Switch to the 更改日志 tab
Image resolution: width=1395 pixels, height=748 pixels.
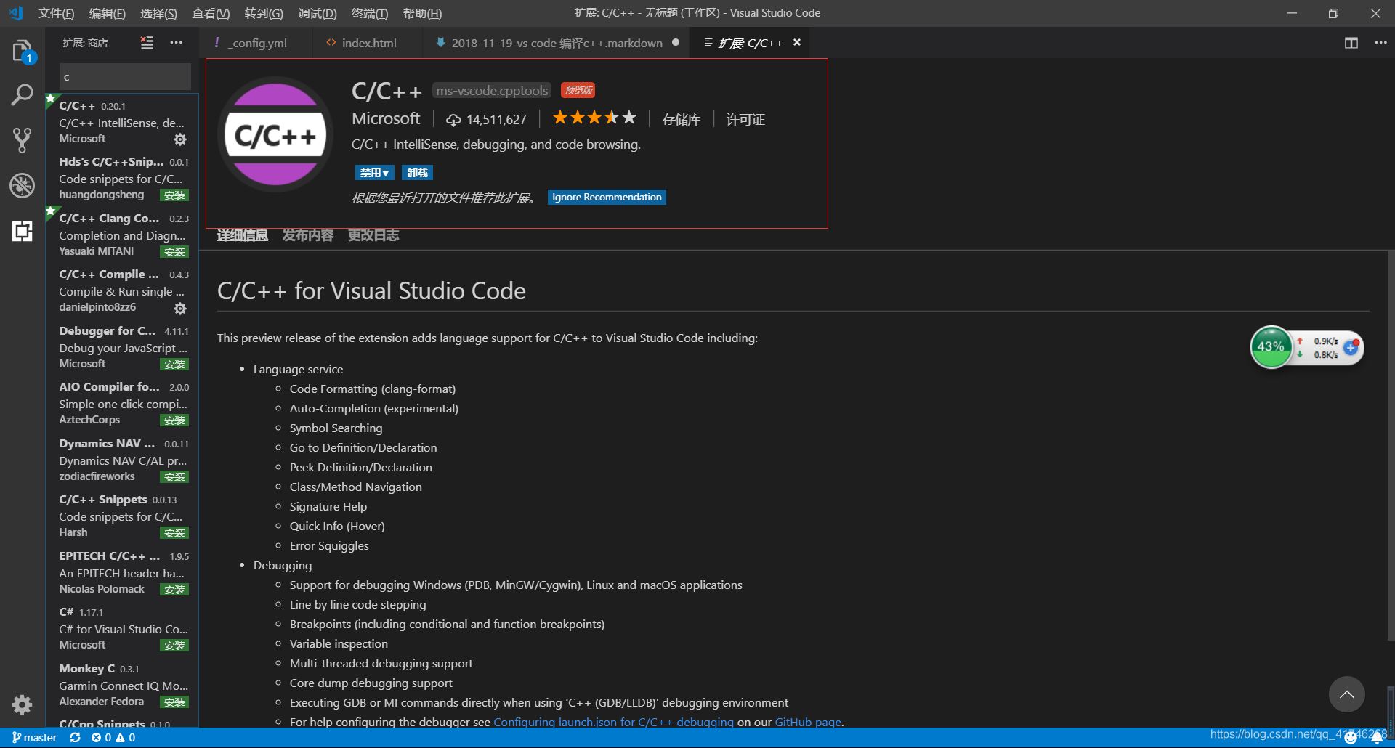[373, 235]
